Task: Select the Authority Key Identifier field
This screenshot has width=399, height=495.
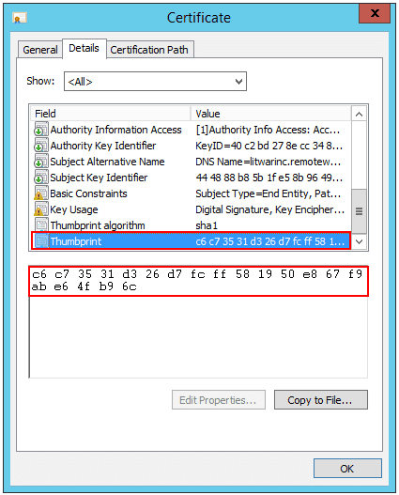Action: click(103, 146)
